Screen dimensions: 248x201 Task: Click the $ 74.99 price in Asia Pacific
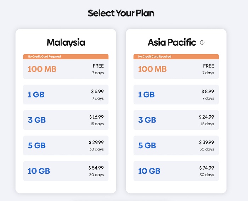[x=207, y=168]
